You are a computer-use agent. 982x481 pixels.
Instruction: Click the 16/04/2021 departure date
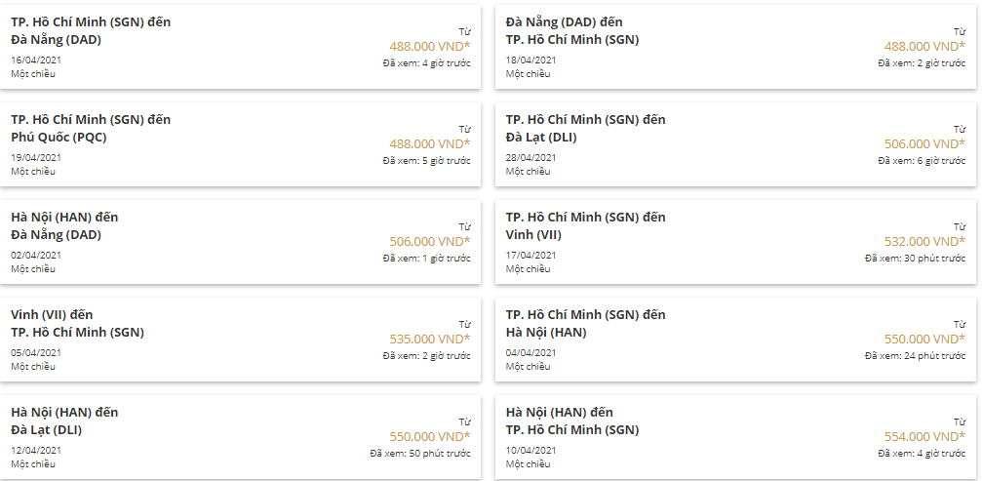click(x=36, y=60)
